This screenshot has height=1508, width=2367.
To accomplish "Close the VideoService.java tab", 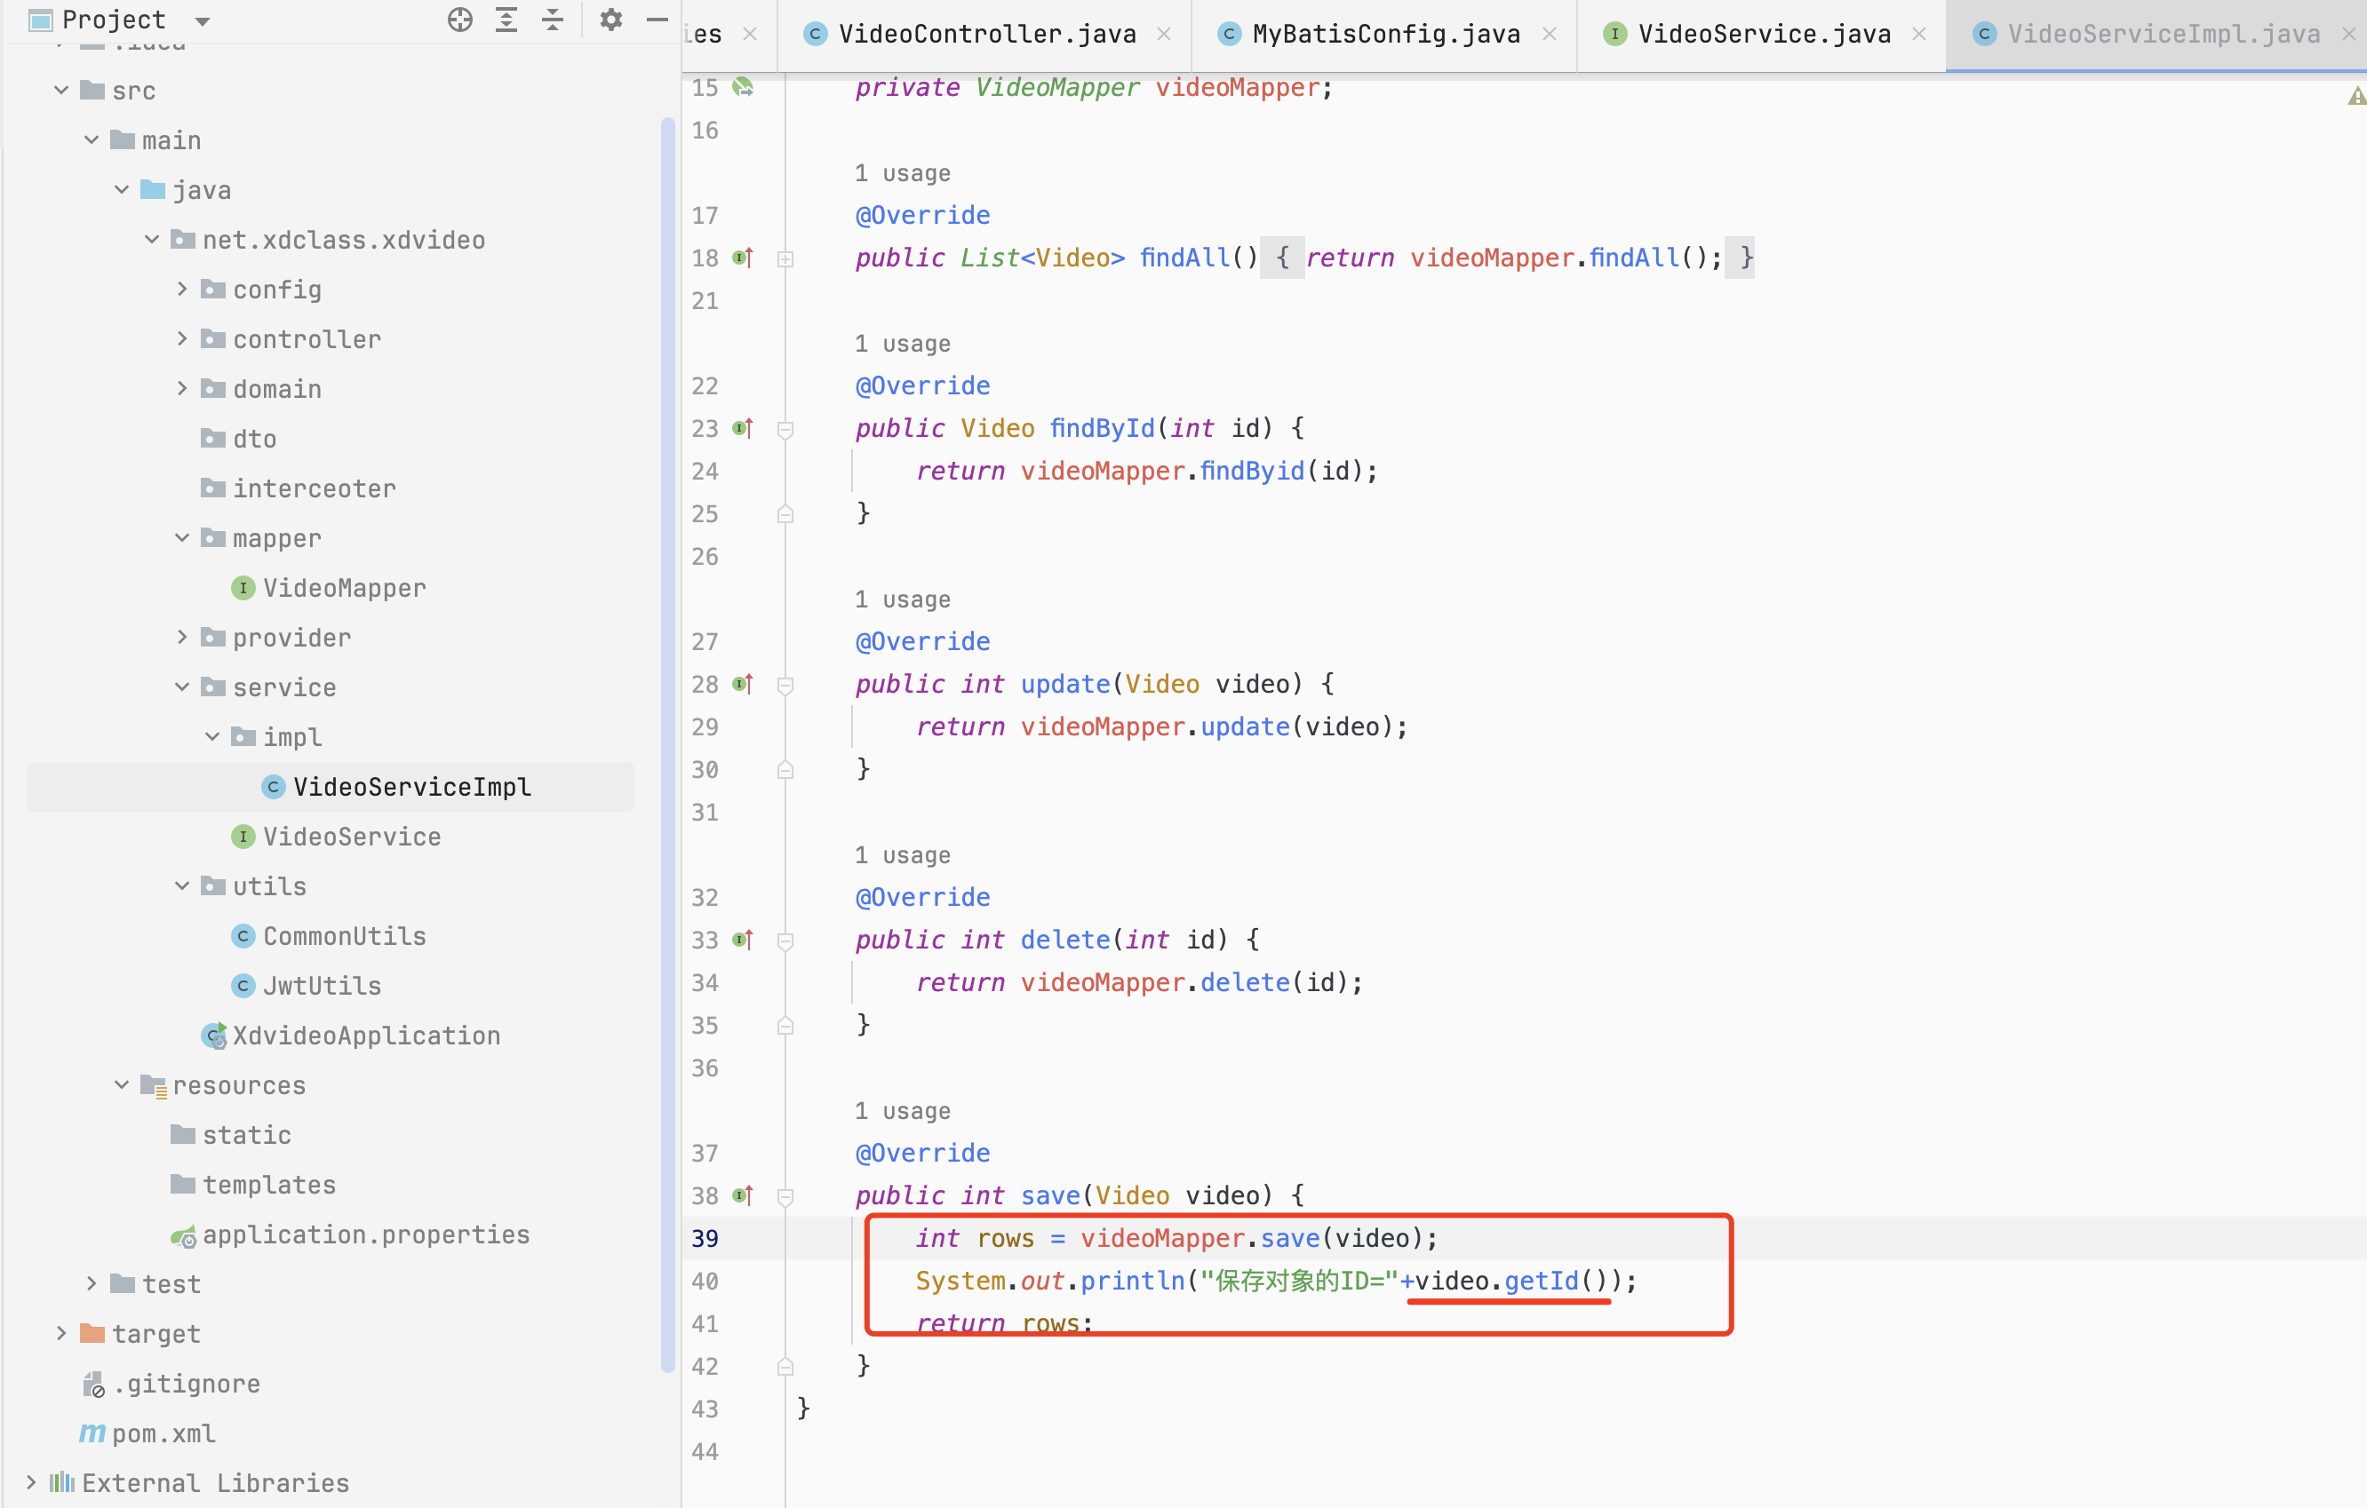I will pyautogui.click(x=1919, y=35).
